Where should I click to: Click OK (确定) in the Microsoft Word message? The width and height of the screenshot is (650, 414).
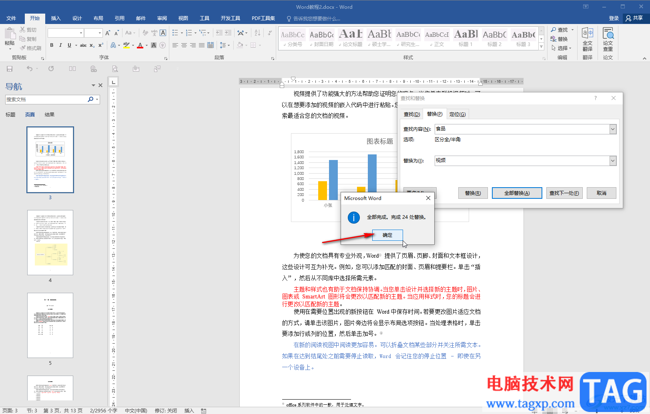pos(387,235)
